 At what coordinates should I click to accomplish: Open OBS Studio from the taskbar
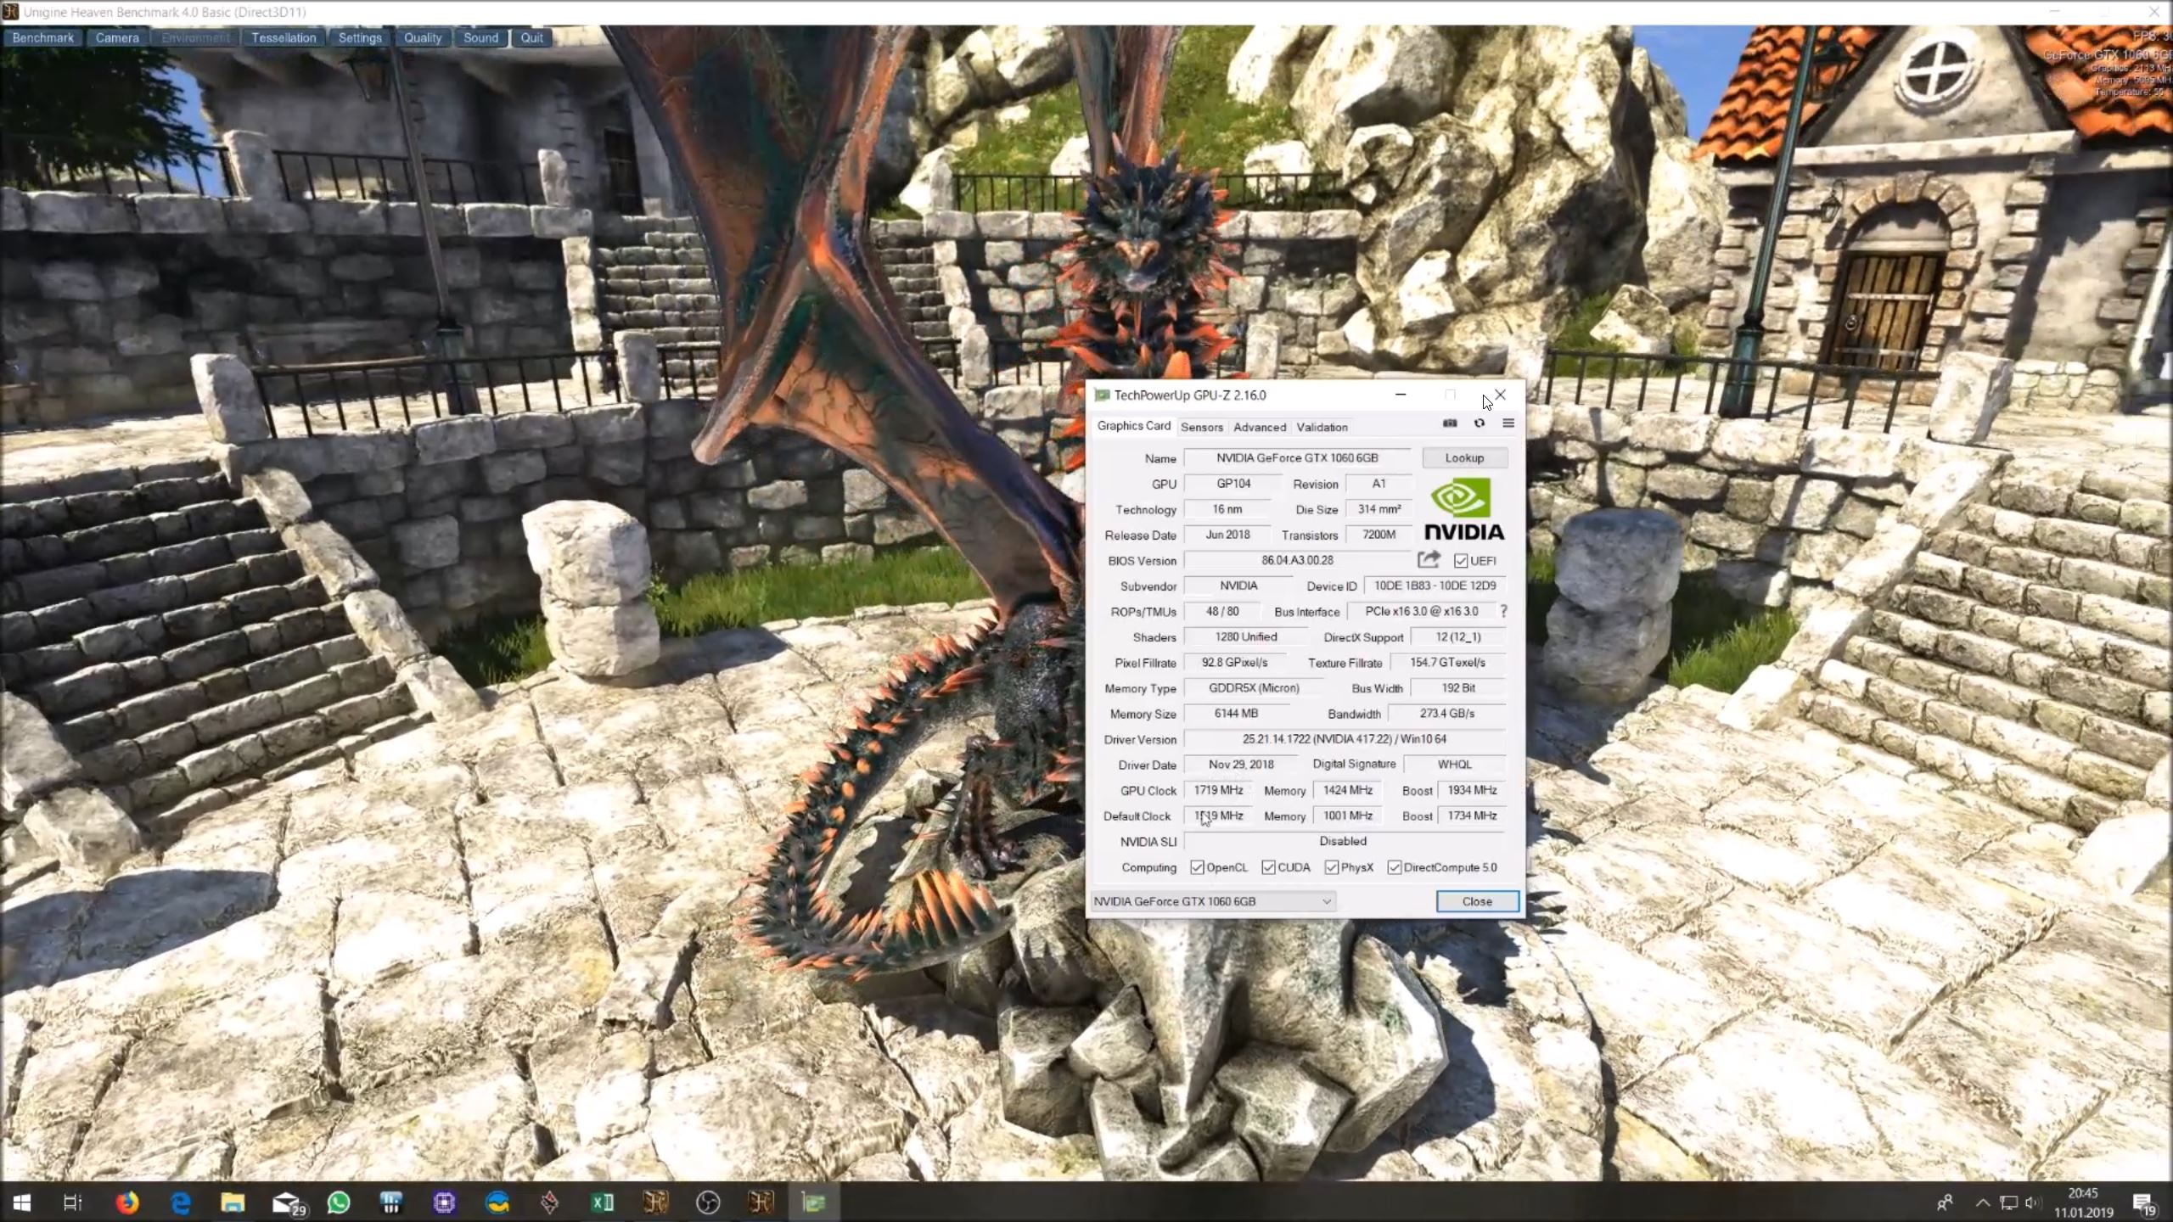coord(708,1202)
